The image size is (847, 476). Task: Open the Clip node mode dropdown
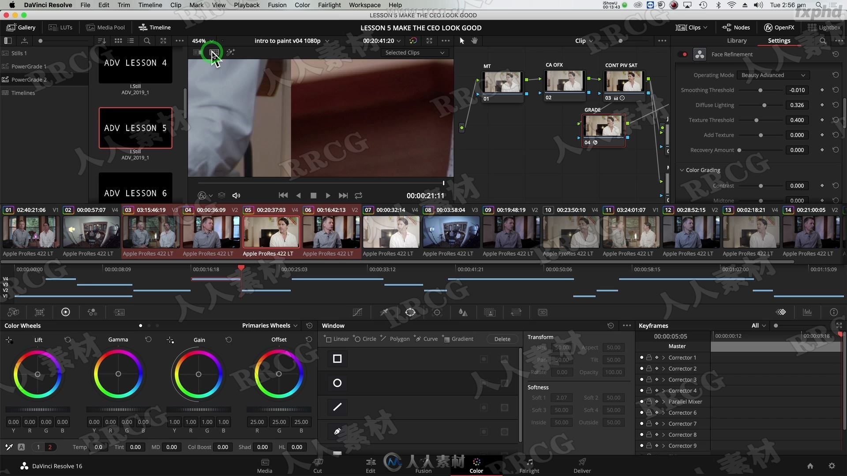584,41
